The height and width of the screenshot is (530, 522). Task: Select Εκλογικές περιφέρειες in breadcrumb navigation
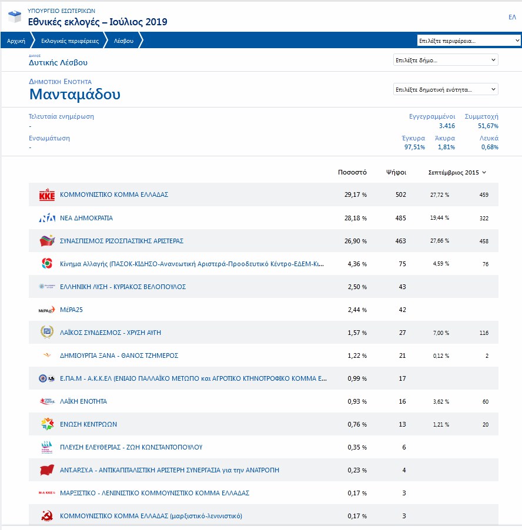click(69, 41)
